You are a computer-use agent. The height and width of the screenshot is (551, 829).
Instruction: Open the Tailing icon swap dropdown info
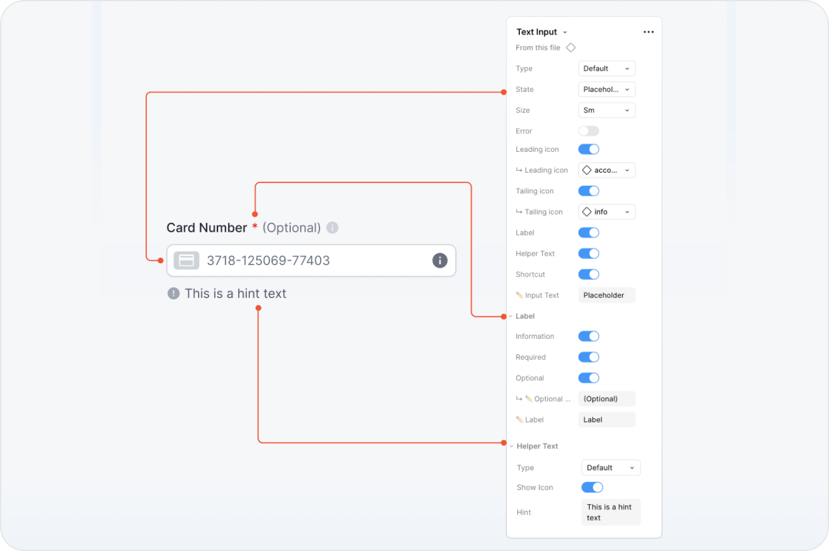point(607,212)
